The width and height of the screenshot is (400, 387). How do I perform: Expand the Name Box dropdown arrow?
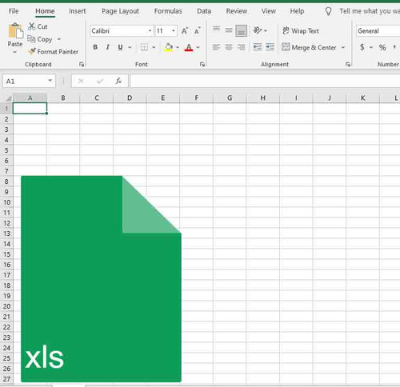[x=50, y=81]
